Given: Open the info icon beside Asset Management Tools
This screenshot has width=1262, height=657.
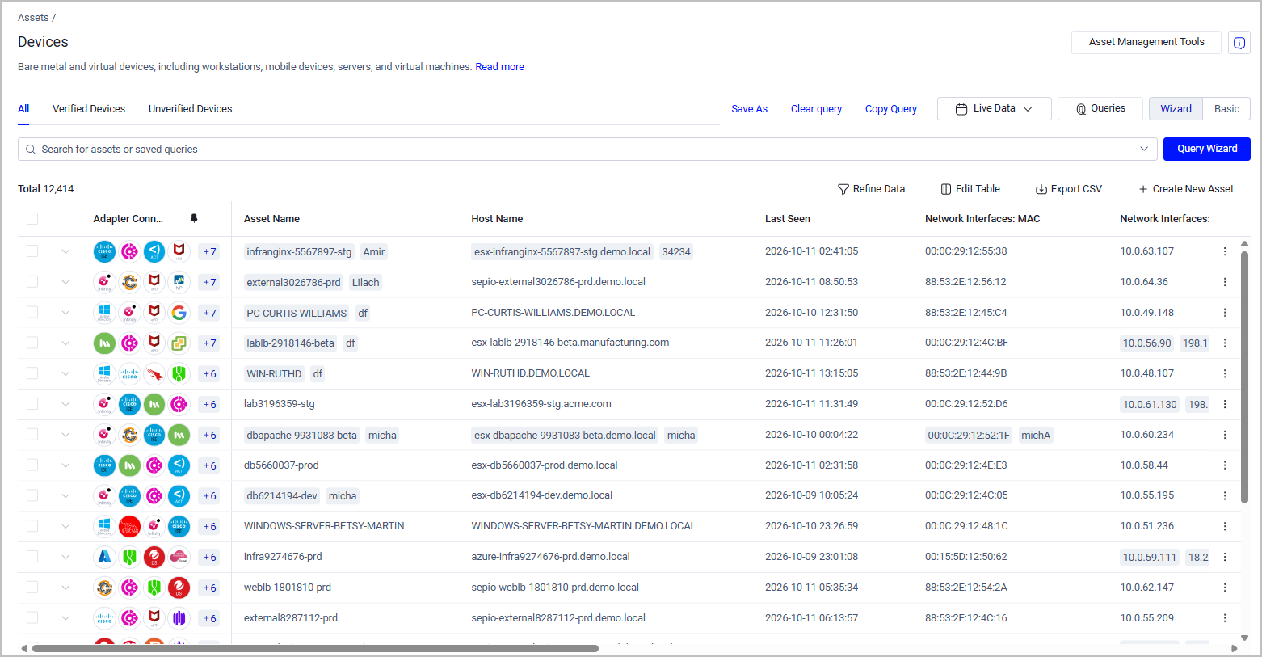Looking at the screenshot, I should coord(1239,43).
